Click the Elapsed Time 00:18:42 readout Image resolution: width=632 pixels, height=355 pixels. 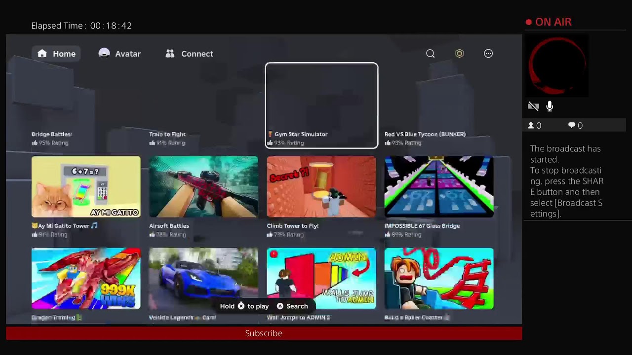(81, 26)
